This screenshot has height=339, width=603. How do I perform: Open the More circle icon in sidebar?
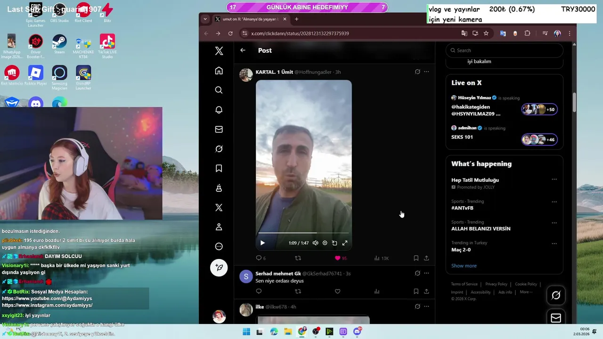click(x=219, y=246)
